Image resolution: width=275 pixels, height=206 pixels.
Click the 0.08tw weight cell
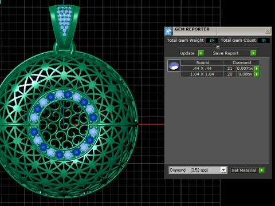tap(245, 74)
